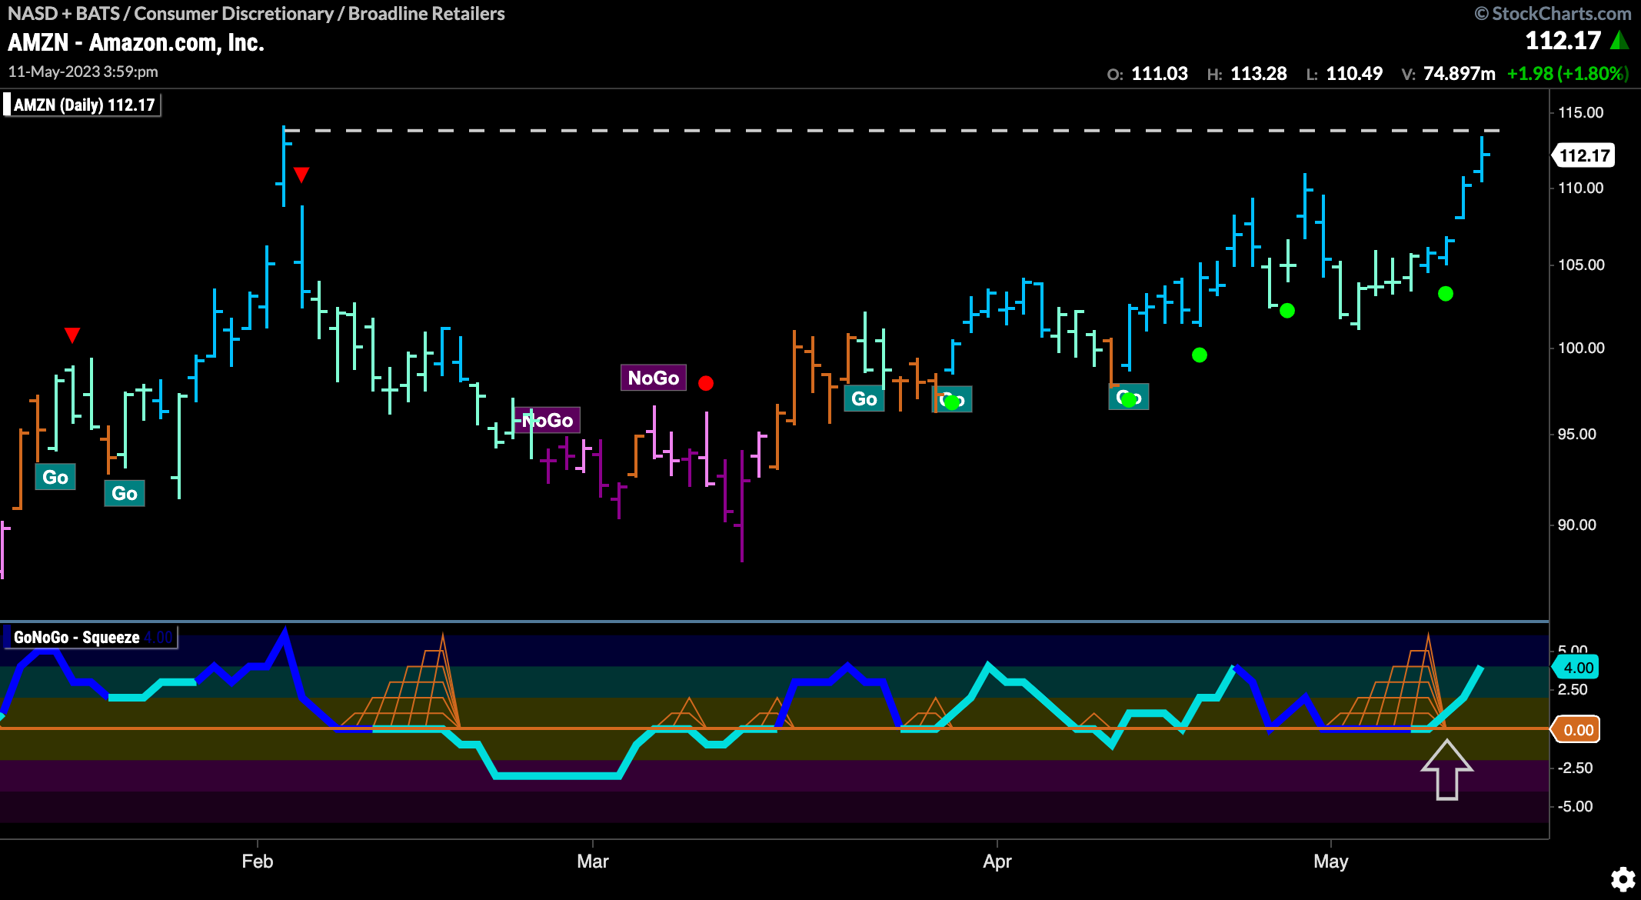This screenshot has height=900, width=1641.
Task: Click the -2.50 oscillator axis label
Action: [1574, 768]
